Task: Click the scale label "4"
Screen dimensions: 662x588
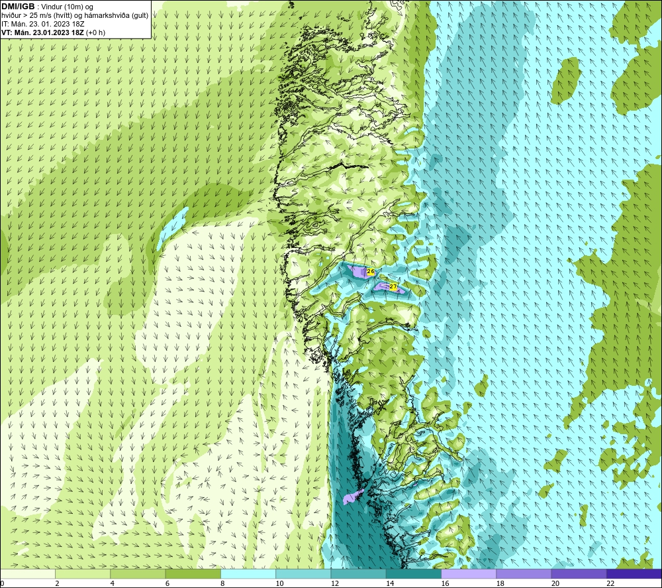Action: click(113, 584)
